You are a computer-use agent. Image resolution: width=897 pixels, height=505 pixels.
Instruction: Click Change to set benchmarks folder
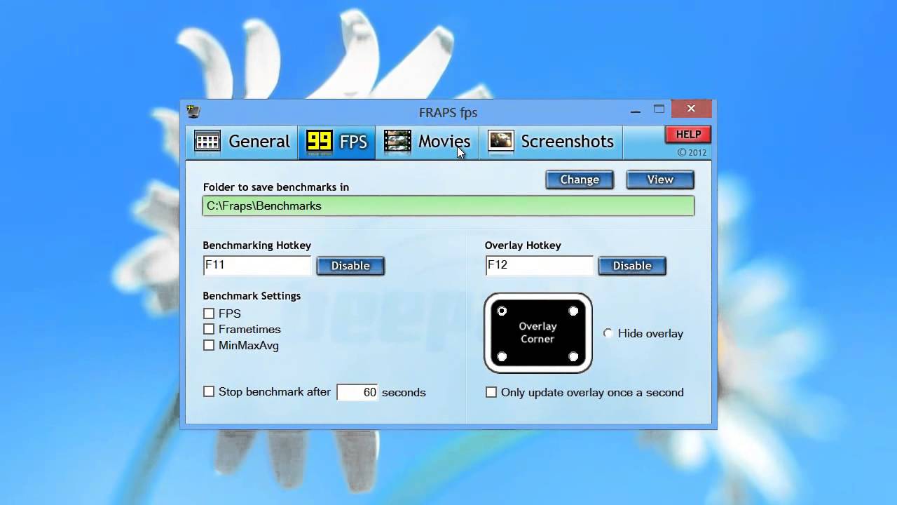click(580, 180)
